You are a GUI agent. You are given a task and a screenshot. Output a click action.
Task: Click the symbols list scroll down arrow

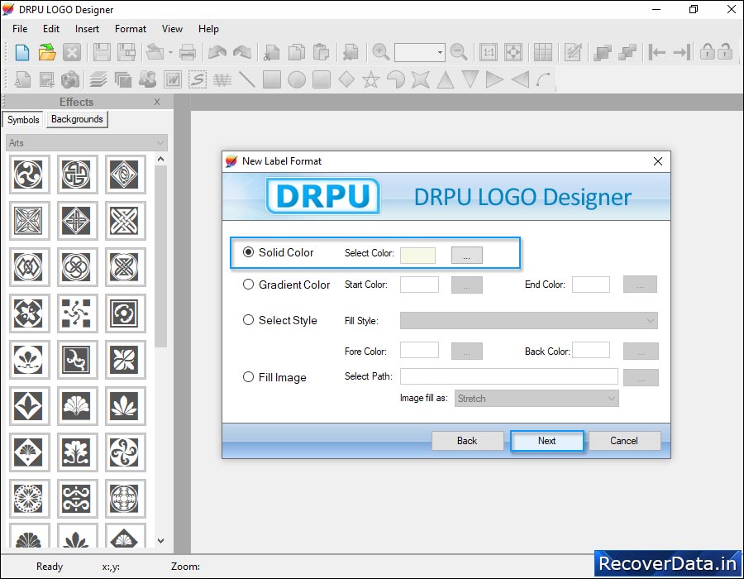(x=161, y=541)
